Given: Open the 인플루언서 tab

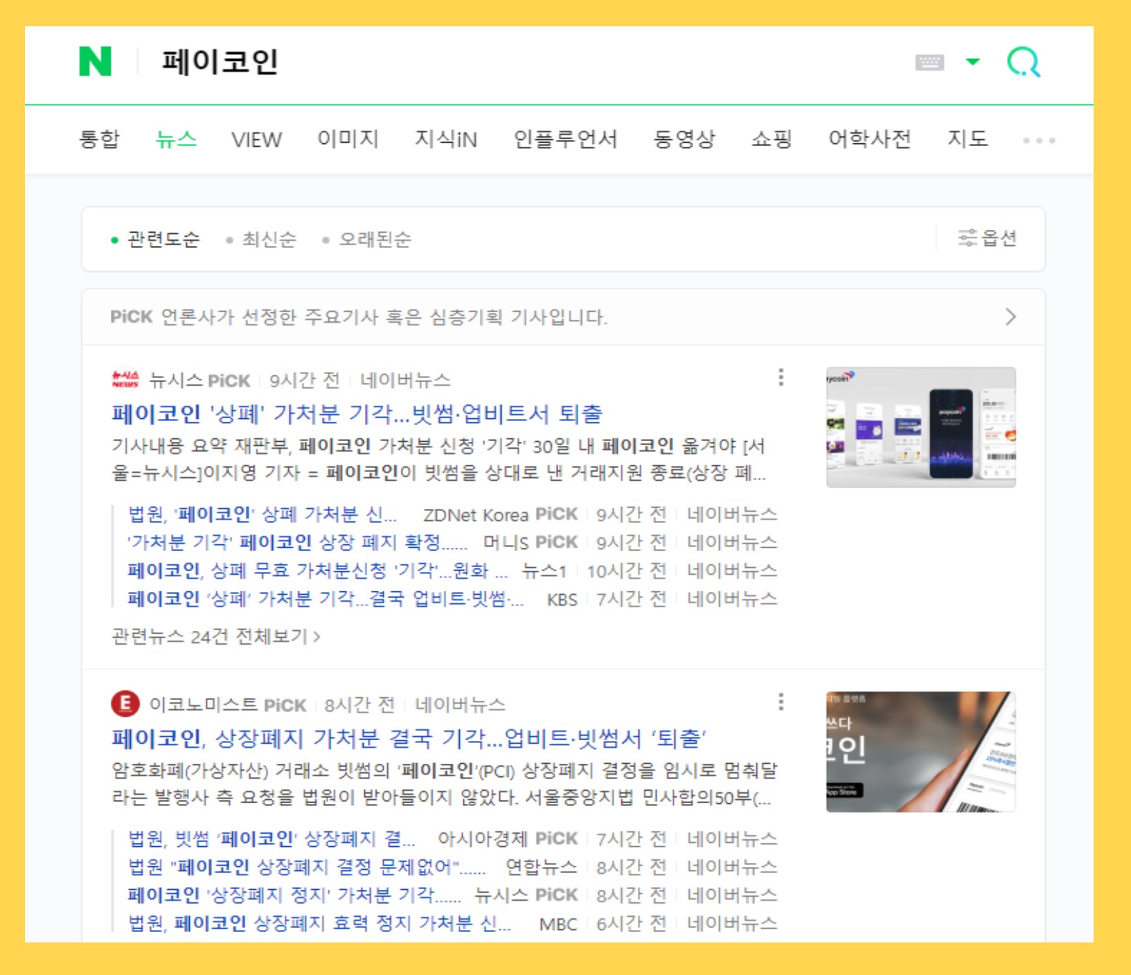Looking at the screenshot, I should click(565, 139).
